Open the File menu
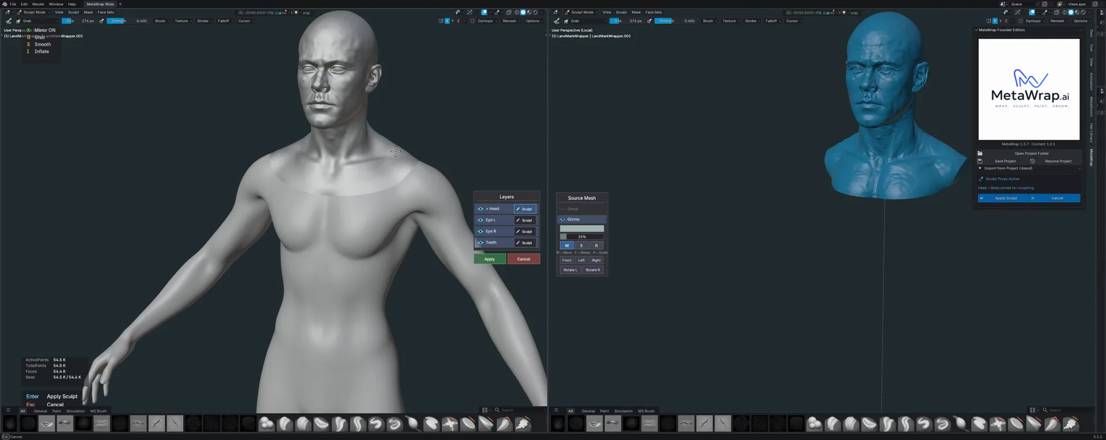The height and width of the screenshot is (440, 1106). tap(13, 4)
